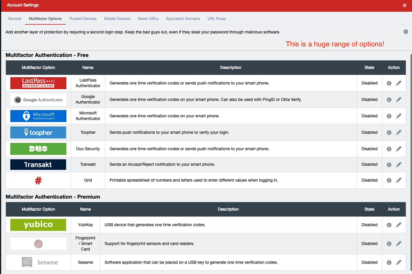Viewport: 412px width, 274px height.
Task: Open the URL Rules tab
Action: pos(217,18)
